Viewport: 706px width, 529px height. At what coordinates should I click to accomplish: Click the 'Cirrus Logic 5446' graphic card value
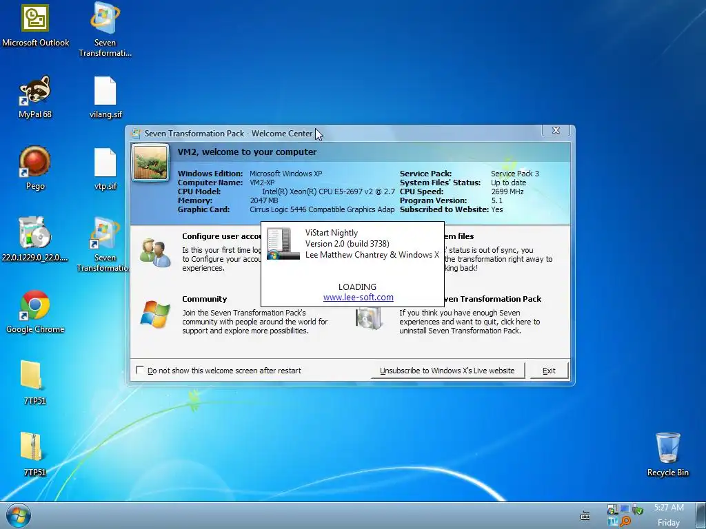(322, 209)
